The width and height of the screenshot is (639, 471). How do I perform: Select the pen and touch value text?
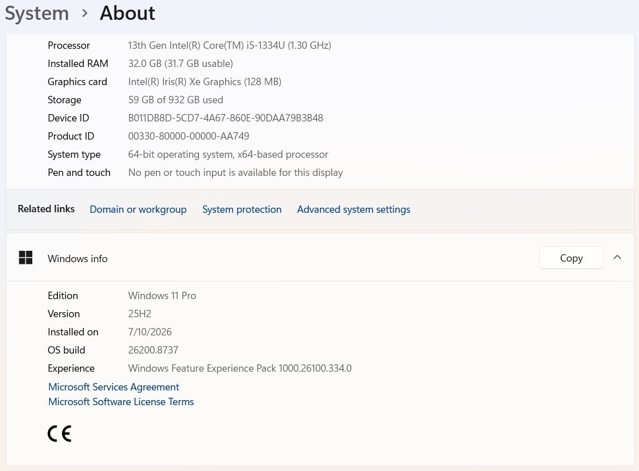coord(235,173)
